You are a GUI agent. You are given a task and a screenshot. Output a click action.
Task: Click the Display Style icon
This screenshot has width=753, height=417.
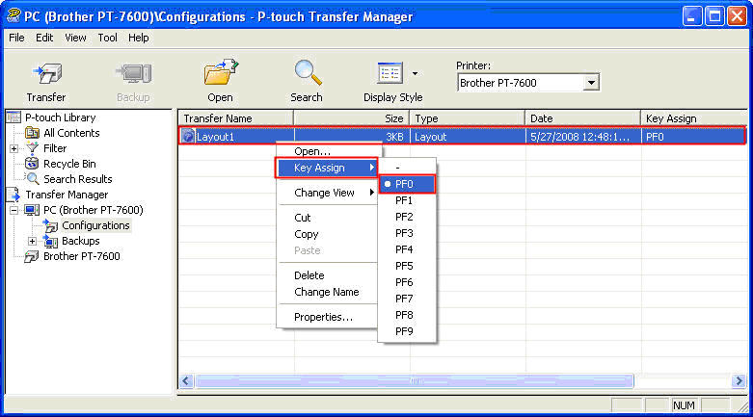tap(390, 73)
